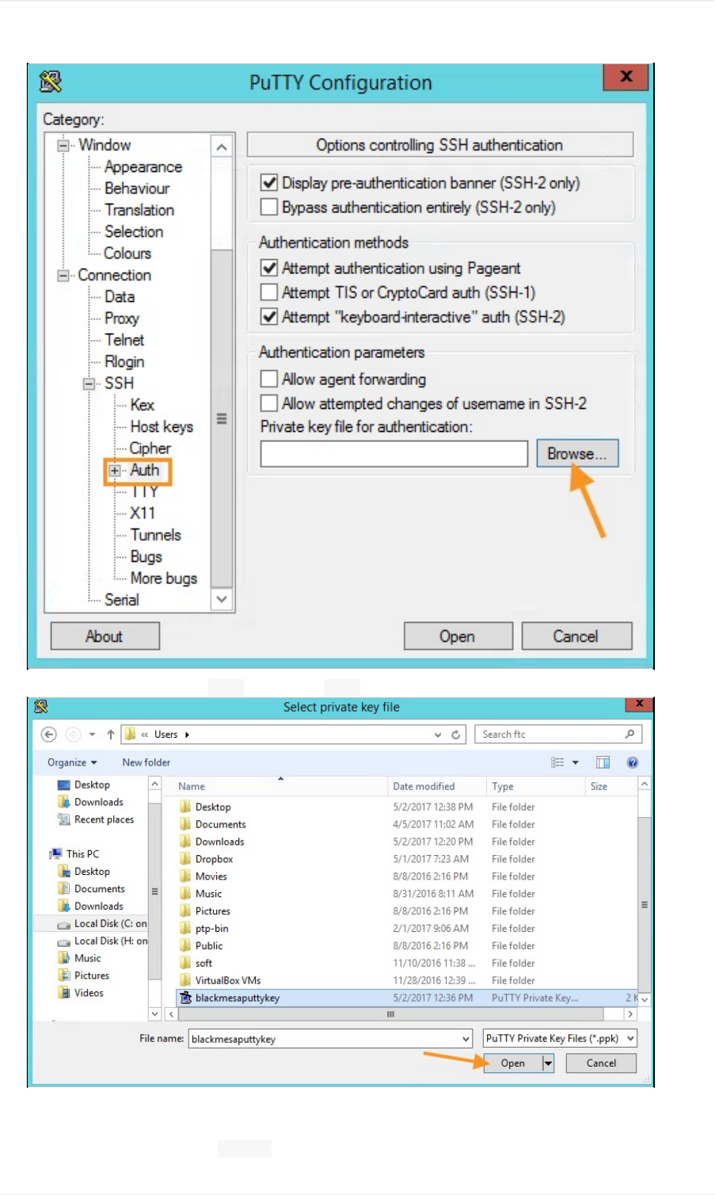Collapse the Window tree node
715x1195 pixels.
pos(63,145)
